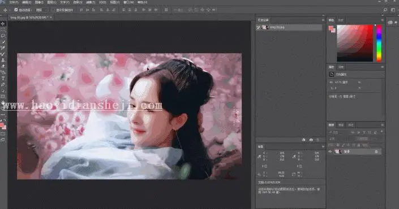Switch to the 路径 tab
399x209 pixels.
point(351,125)
